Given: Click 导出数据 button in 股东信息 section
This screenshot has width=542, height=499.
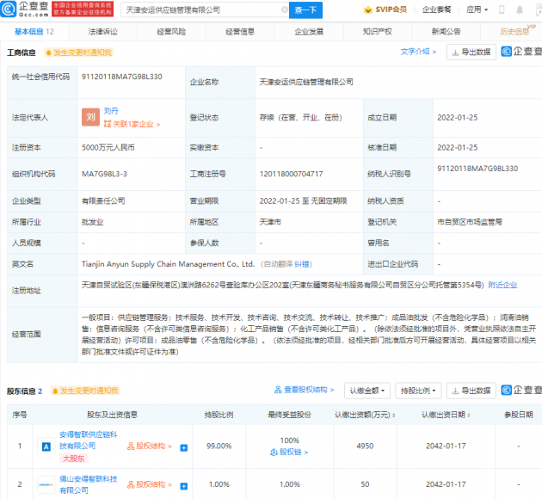Looking at the screenshot, I should point(471,391).
